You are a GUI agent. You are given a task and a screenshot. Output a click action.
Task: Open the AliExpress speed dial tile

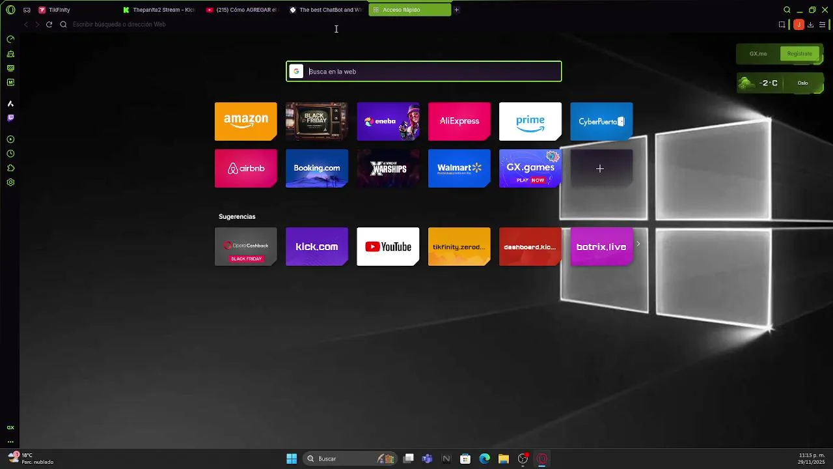click(459, 121)
